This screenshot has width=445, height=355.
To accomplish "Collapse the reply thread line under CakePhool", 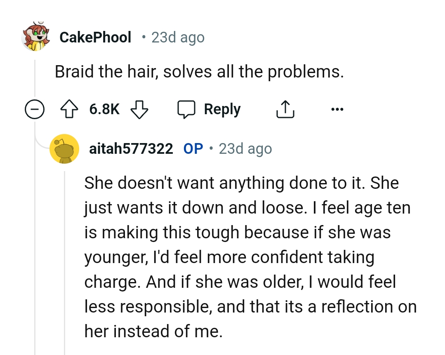I will point(35,206).
